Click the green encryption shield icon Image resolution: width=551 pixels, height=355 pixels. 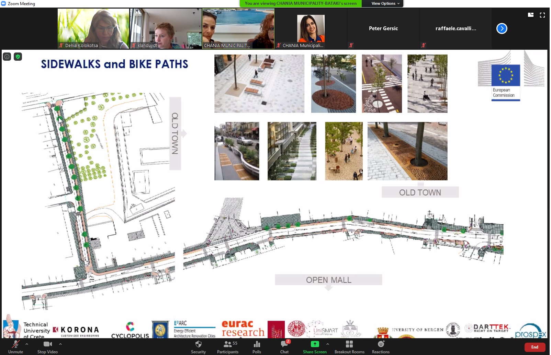coord(18,57)
